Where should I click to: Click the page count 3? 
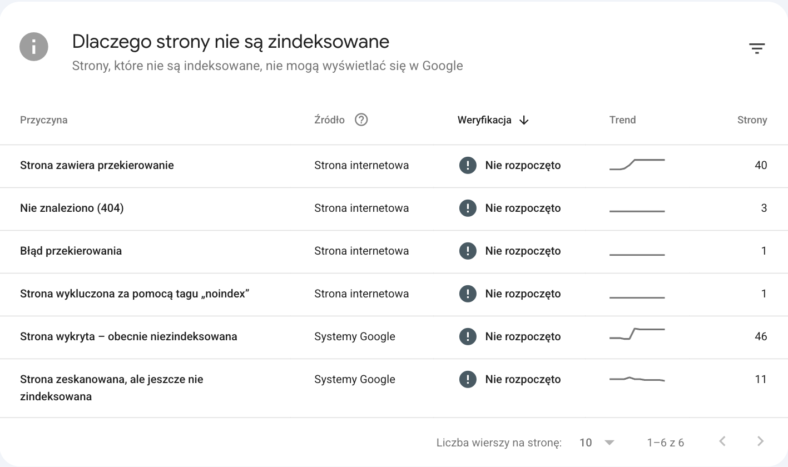[x=764, y=208]
